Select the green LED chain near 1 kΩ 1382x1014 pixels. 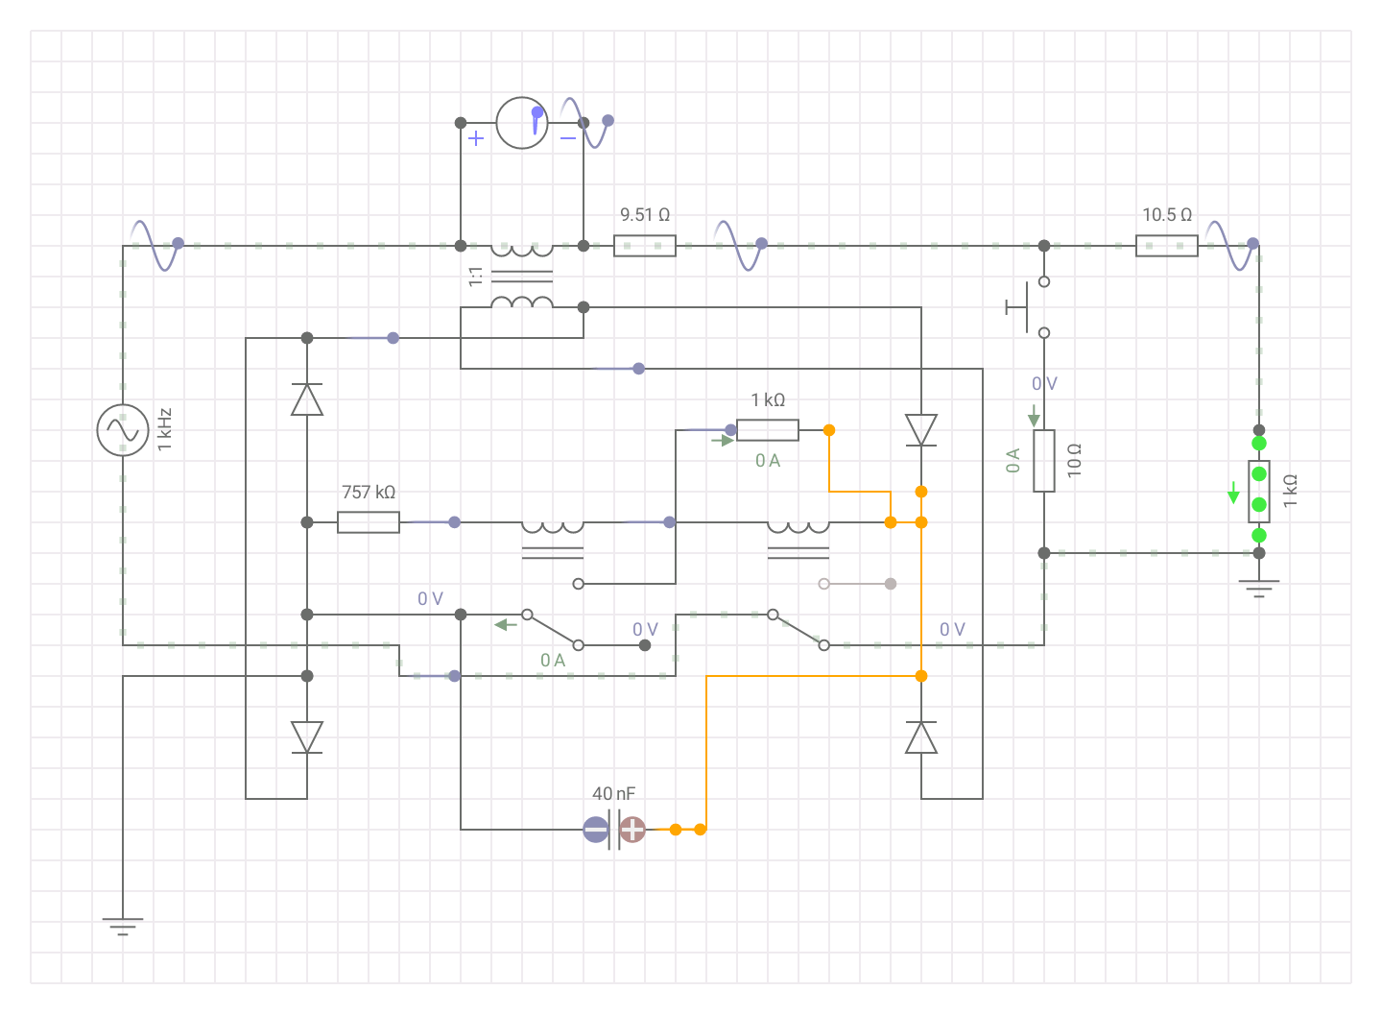point(1257,488)
